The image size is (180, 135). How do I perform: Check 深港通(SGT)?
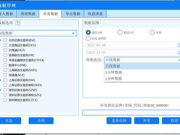coord(5,75)
